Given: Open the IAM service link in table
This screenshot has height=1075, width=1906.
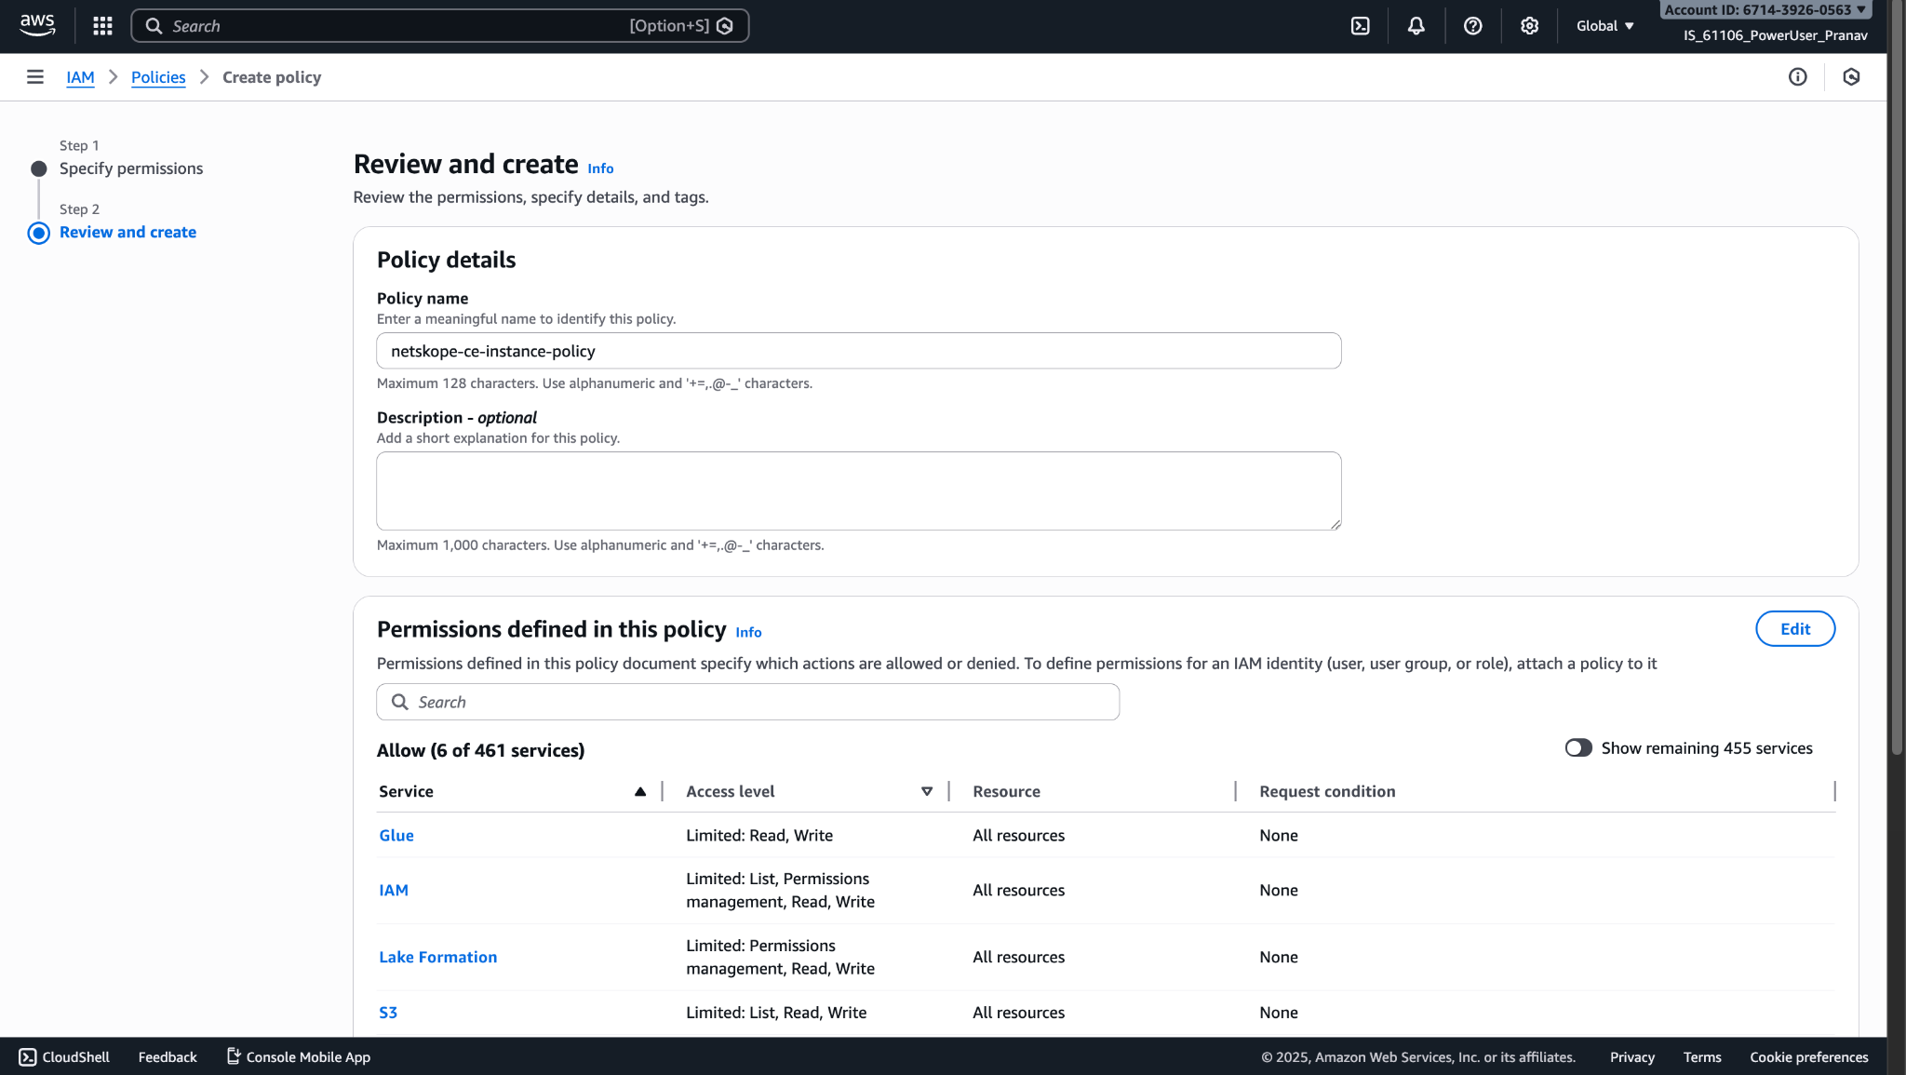Looking at the screenshot, I should coord(394,891).
